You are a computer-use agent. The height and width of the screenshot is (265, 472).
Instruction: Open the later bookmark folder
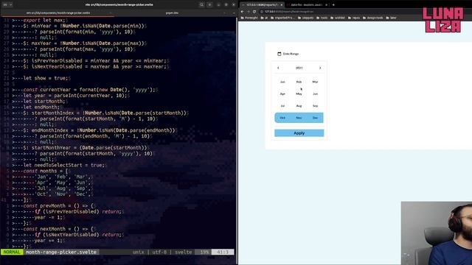click(391, 18)
